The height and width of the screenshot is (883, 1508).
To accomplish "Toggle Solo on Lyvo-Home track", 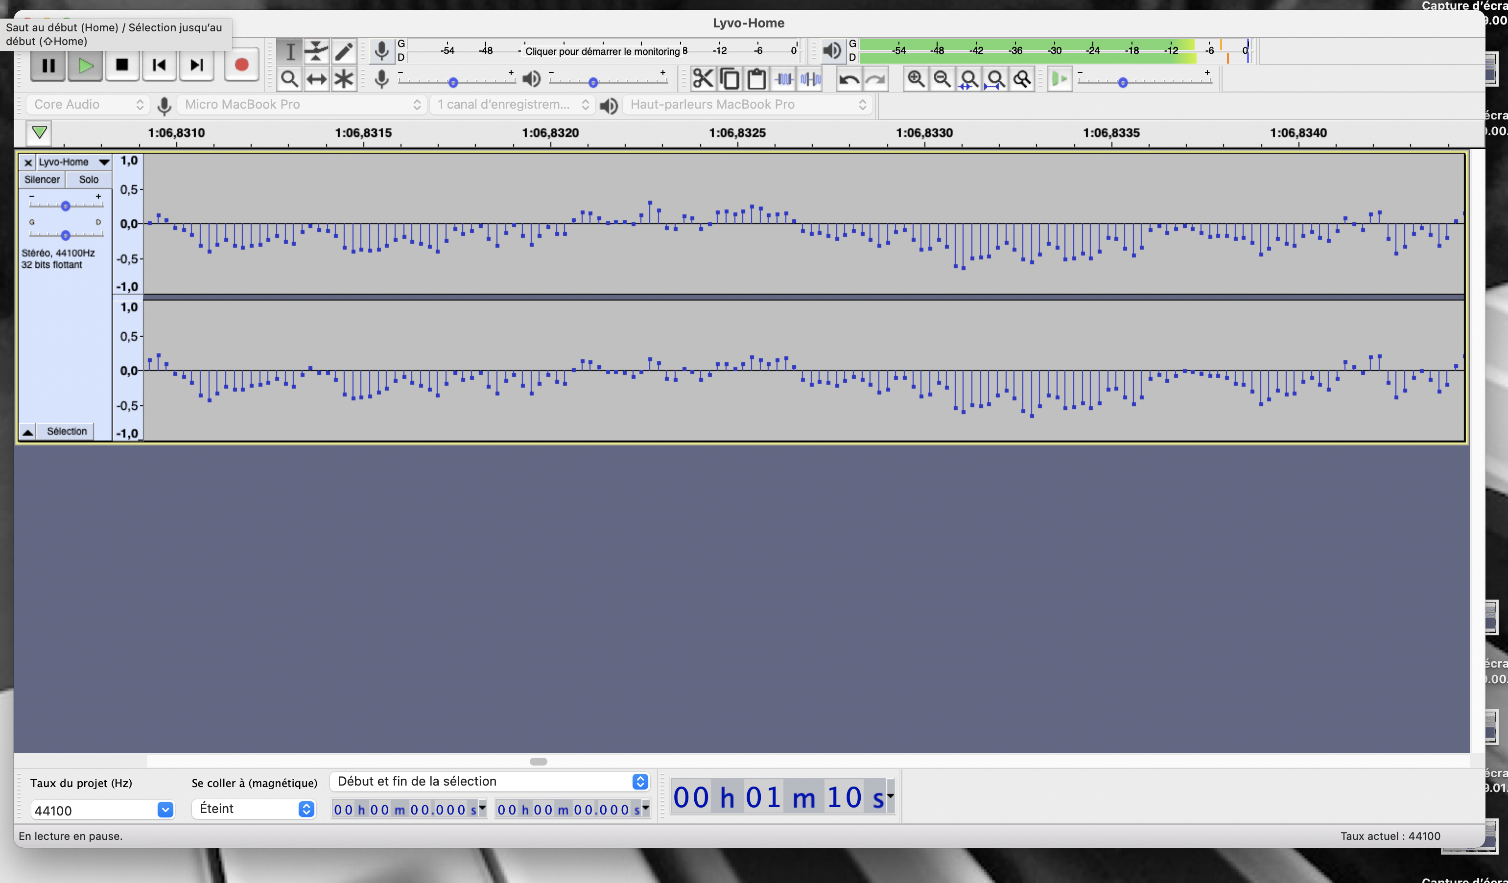I will 89,180.
